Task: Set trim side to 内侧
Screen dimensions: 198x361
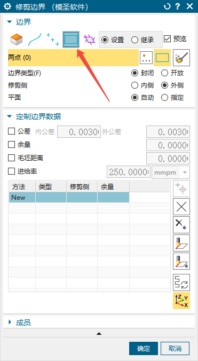Action: [134, 85]
